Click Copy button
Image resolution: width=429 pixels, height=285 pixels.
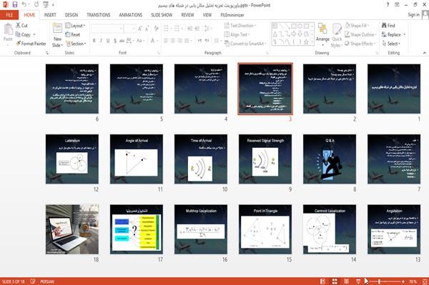pyautogui.click(x=23, y=34)
